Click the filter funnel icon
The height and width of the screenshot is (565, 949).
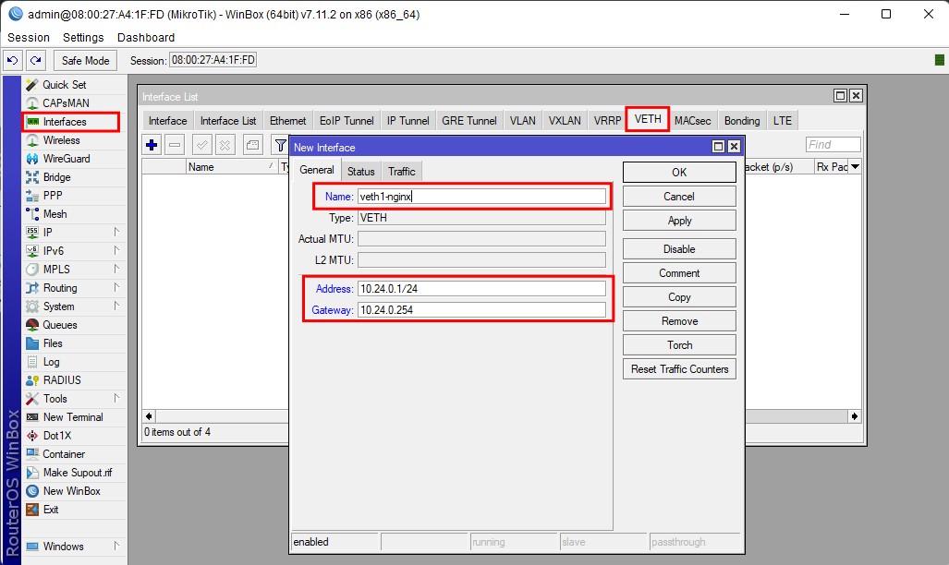pyautogui.click(x=279, y=145)
